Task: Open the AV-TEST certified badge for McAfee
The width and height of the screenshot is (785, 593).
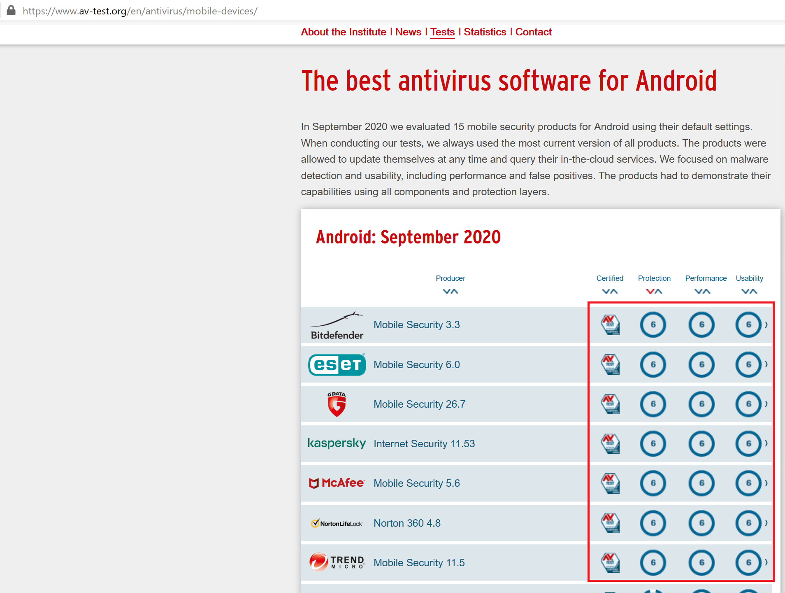Action: [x=610, y=483]
